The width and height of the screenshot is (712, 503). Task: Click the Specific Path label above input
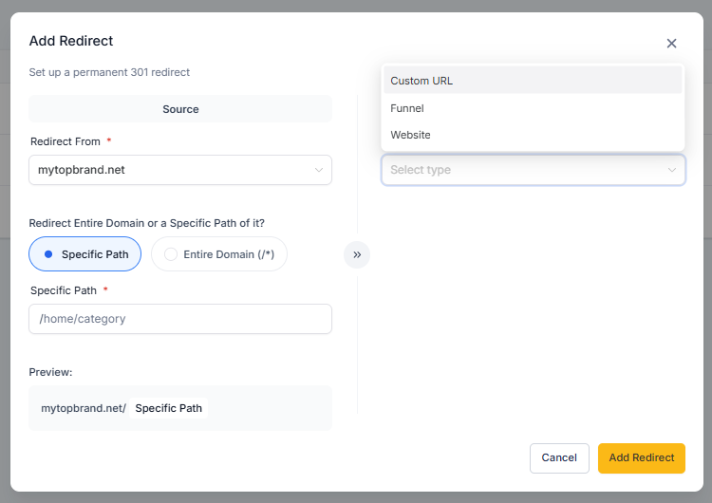coord(65,290)
